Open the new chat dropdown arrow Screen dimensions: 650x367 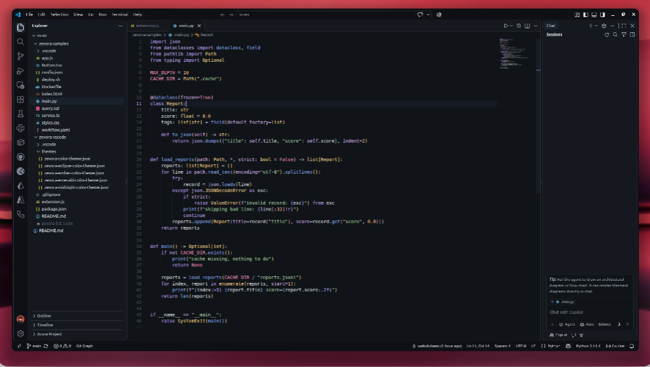click(x=597, y=26)
